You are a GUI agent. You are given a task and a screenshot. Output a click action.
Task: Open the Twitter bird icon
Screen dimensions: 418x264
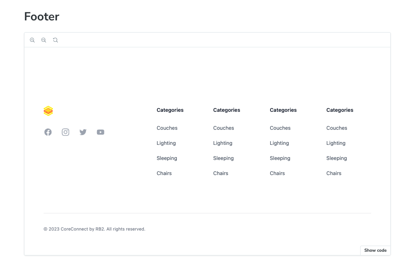click(x=83, y=132)
